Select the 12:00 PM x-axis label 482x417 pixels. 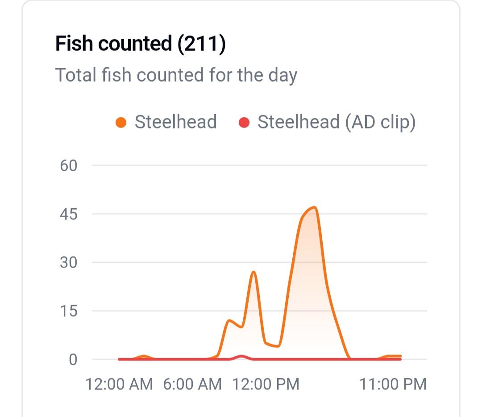click(266, 384)
